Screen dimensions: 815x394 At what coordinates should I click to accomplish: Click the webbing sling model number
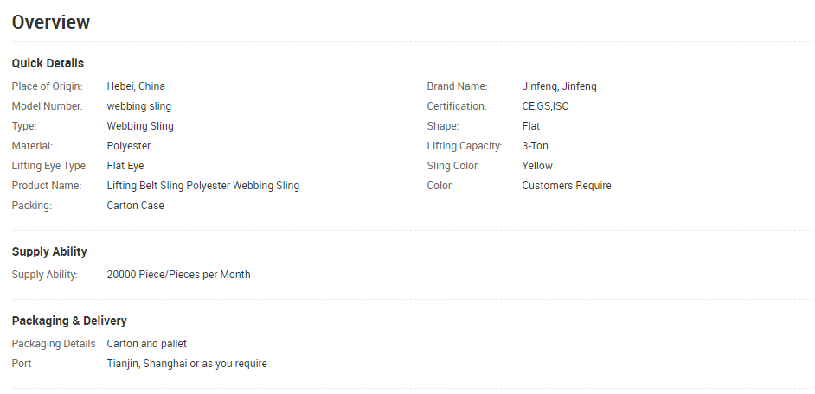click(x=138, y=106)
